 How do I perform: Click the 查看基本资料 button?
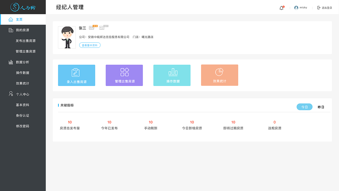(90, 45)
